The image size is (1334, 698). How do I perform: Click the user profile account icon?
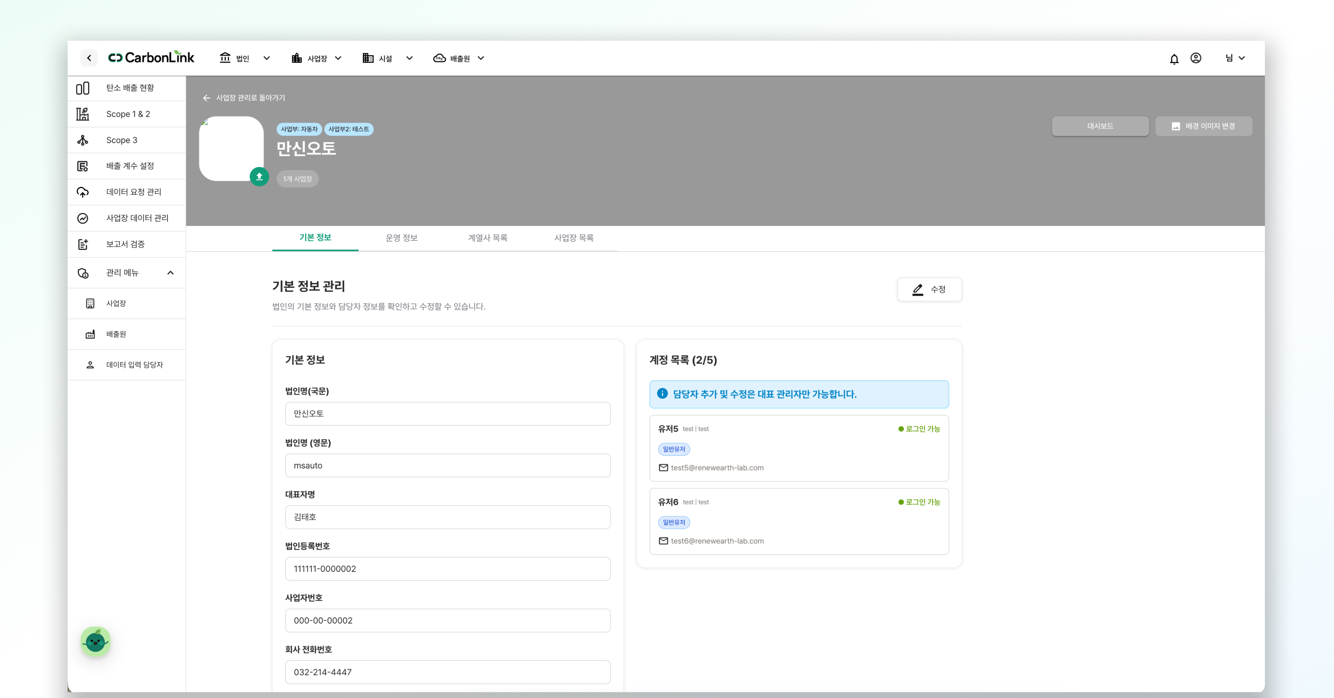click(x=1196, y=58)
